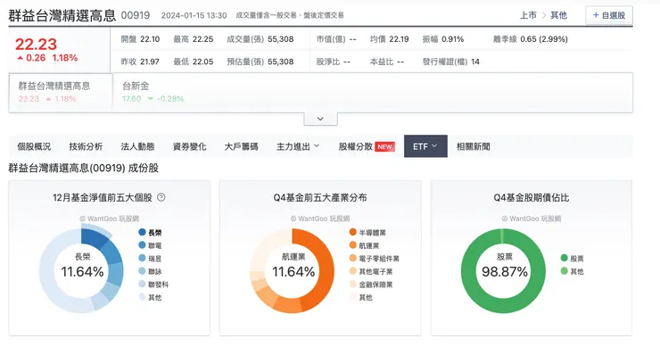
Task: Toggle 聯電 legend item
Action: point(150,245)
